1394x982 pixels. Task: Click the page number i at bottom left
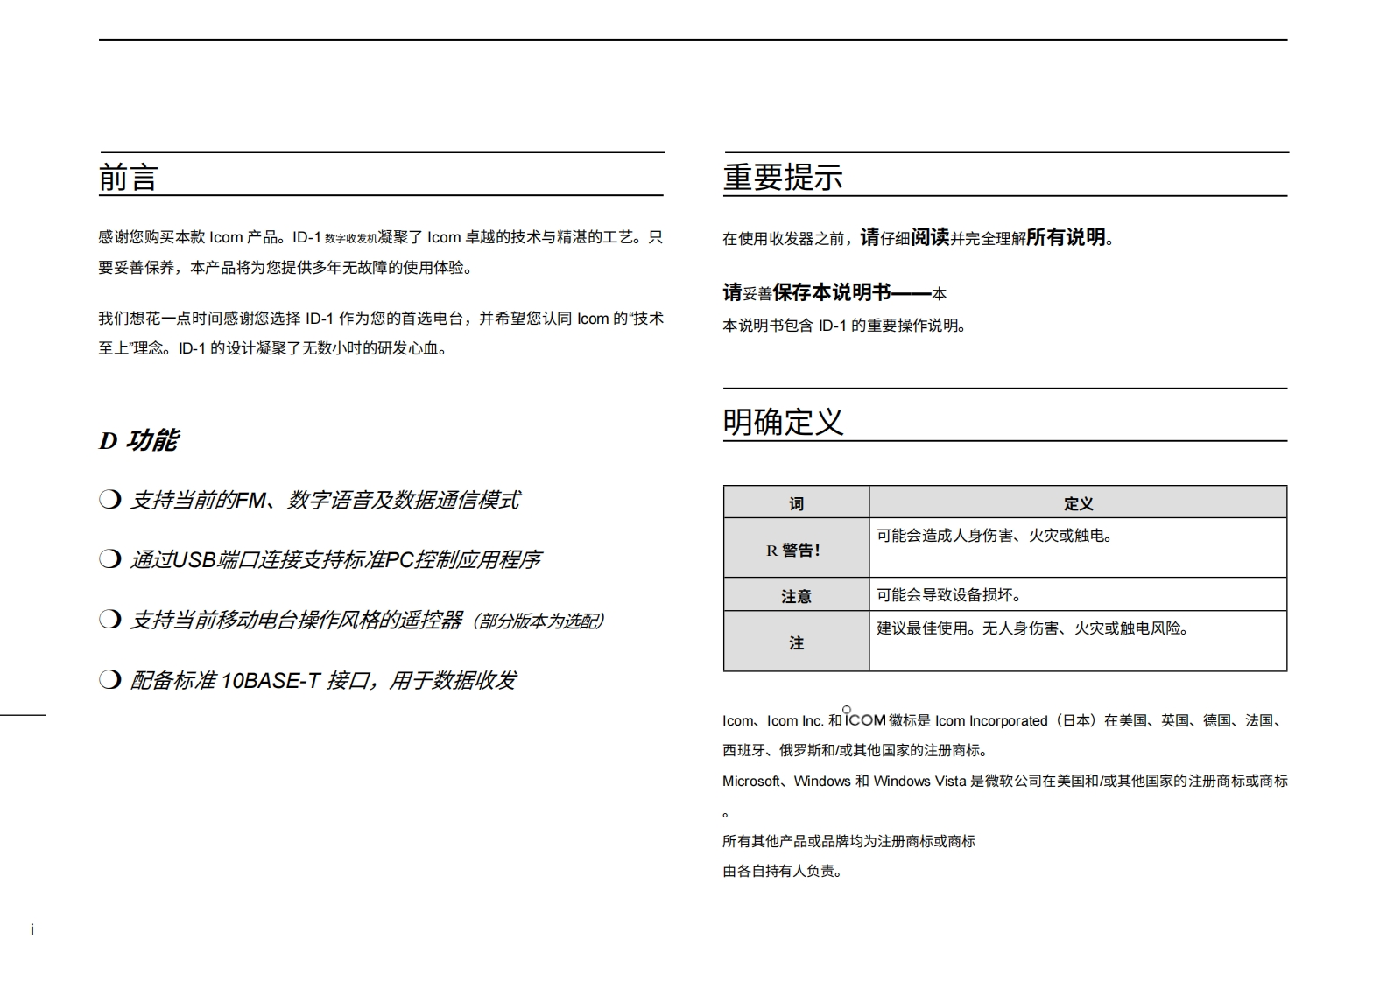(x=32, y=929)
